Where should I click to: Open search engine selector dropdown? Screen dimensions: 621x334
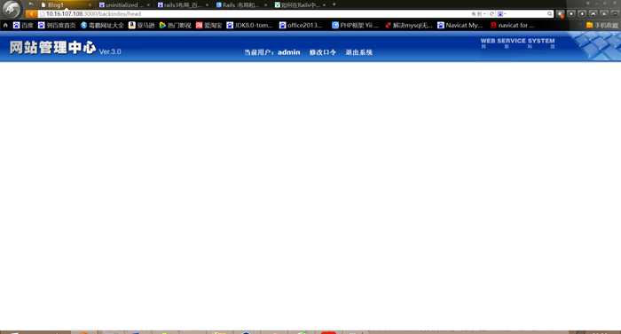point(502,14)
